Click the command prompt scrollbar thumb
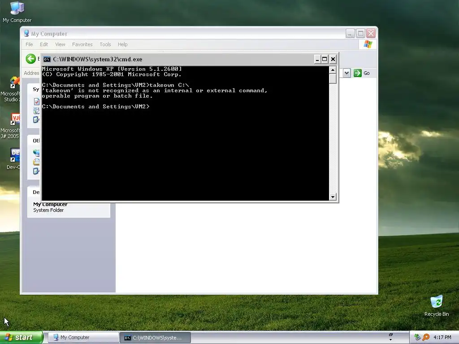The image size is (459, 344). (x=333, y=79)
